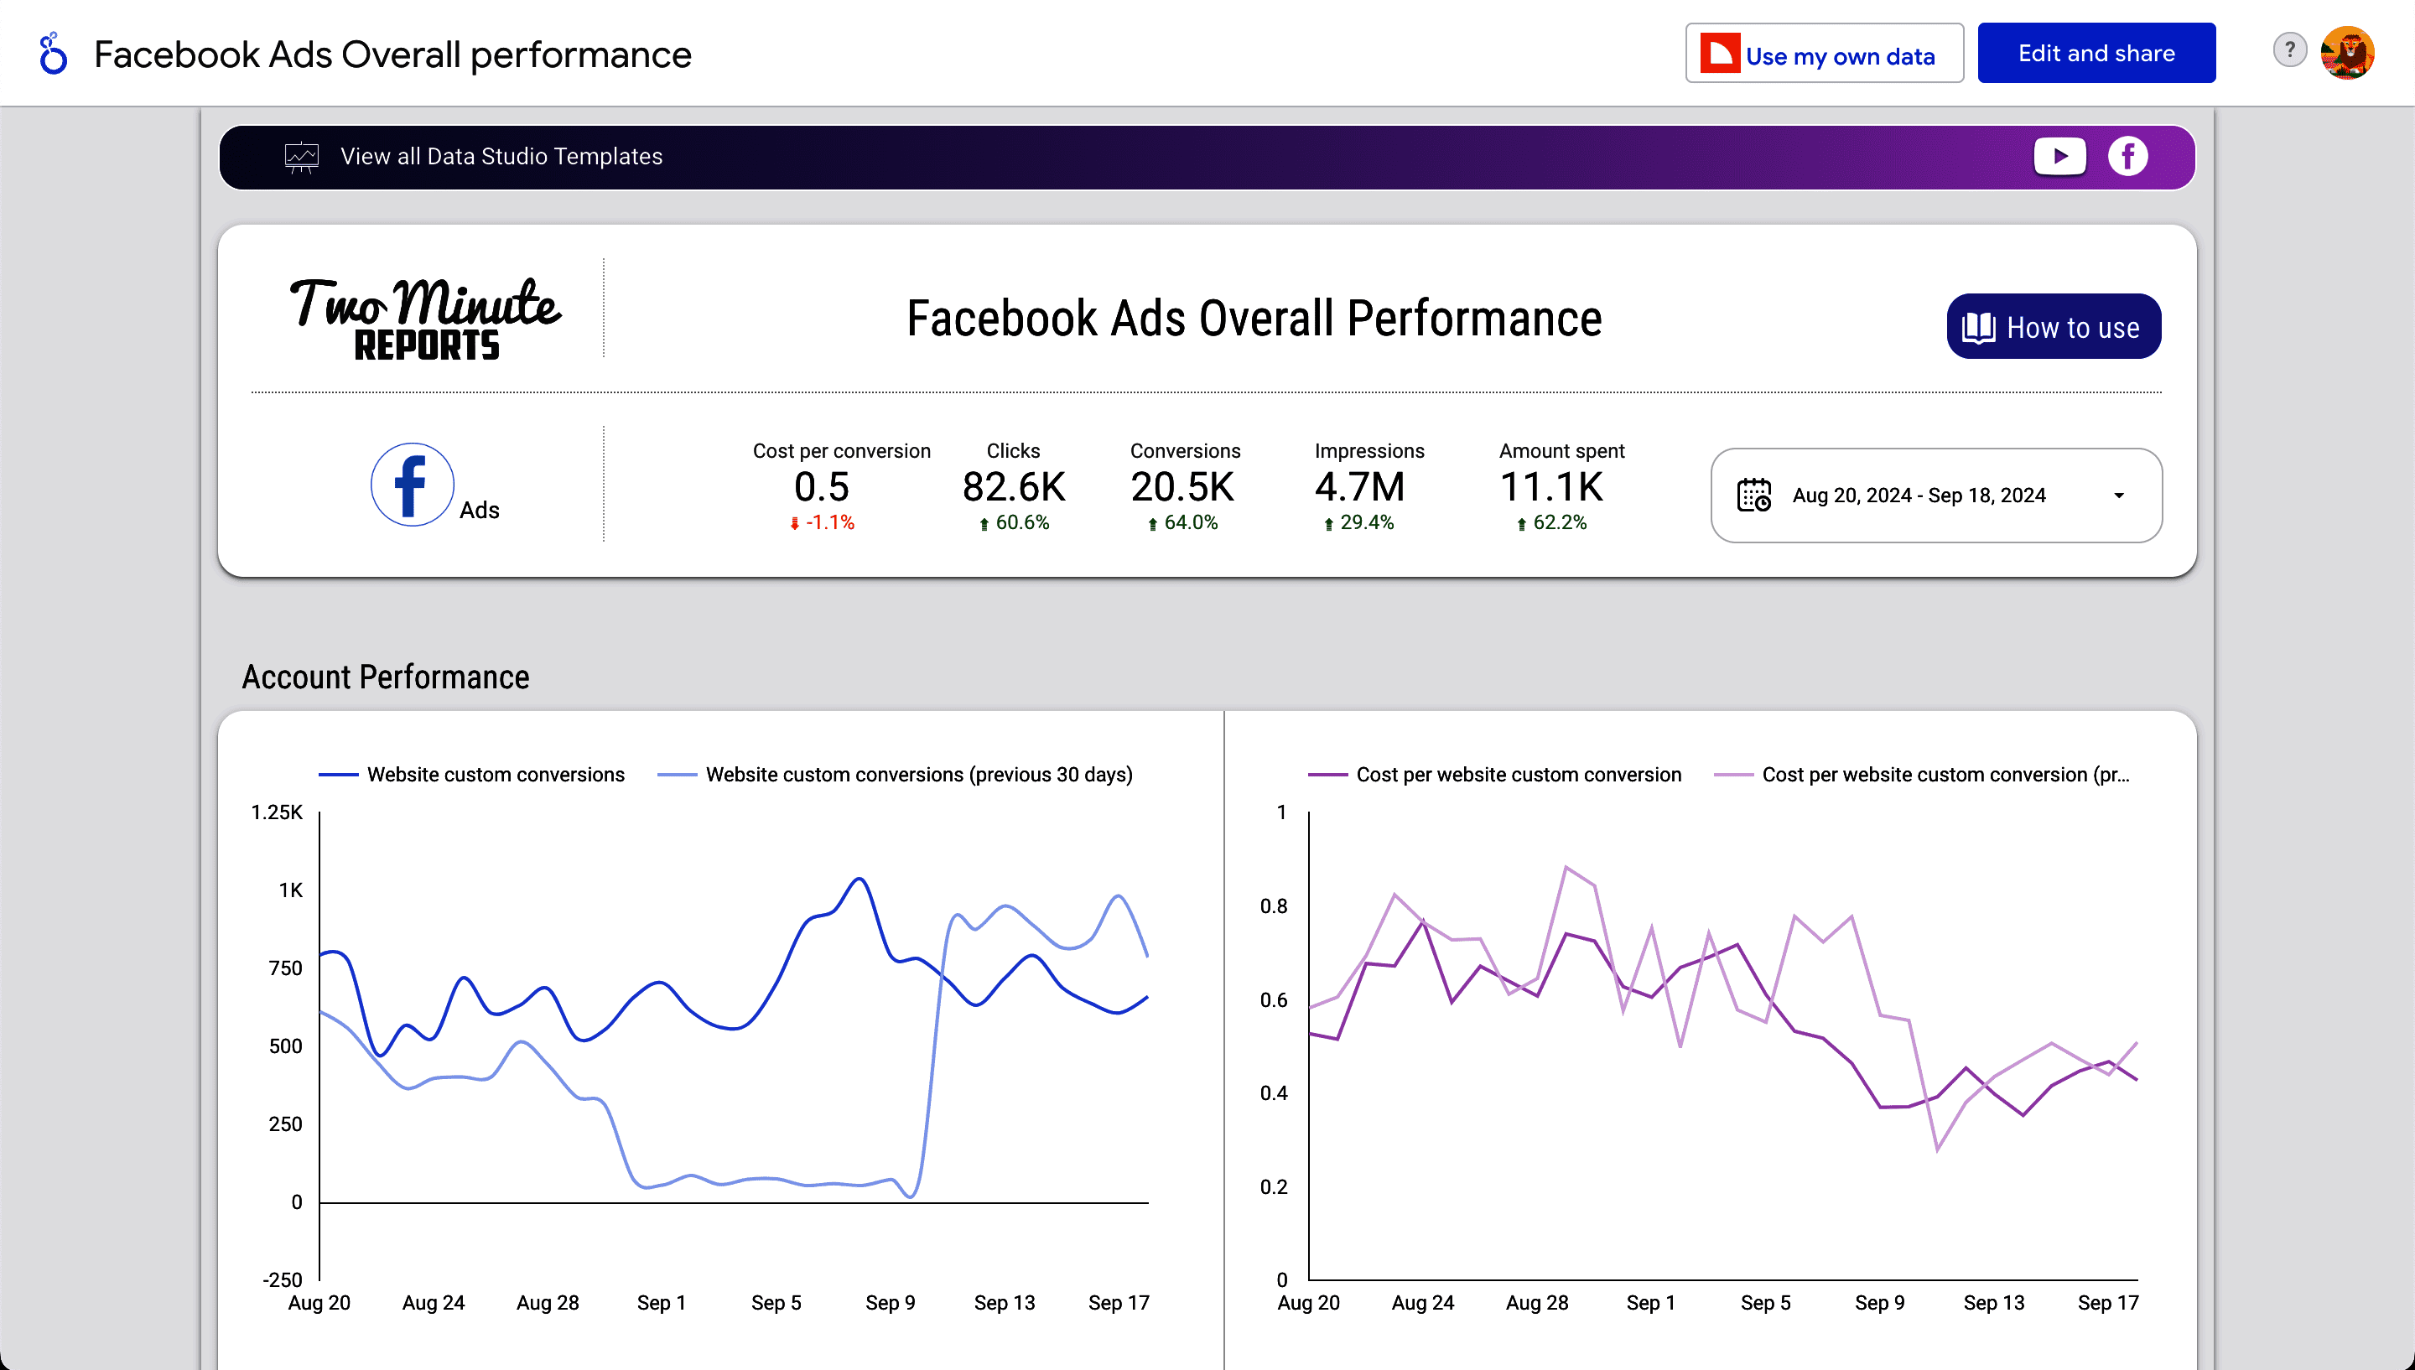2415x1370 pixels.
Task: Open the YouTube icon in banner
Action: point(2059,156)
